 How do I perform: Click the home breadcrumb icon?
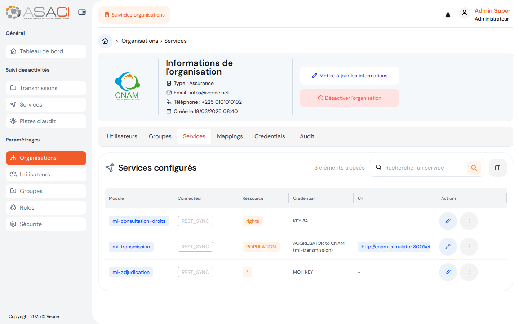point(105,41)
